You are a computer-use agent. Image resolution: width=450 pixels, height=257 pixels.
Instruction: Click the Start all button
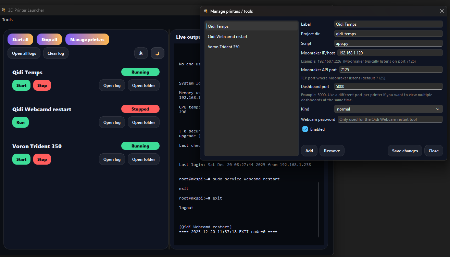point(20,39)
